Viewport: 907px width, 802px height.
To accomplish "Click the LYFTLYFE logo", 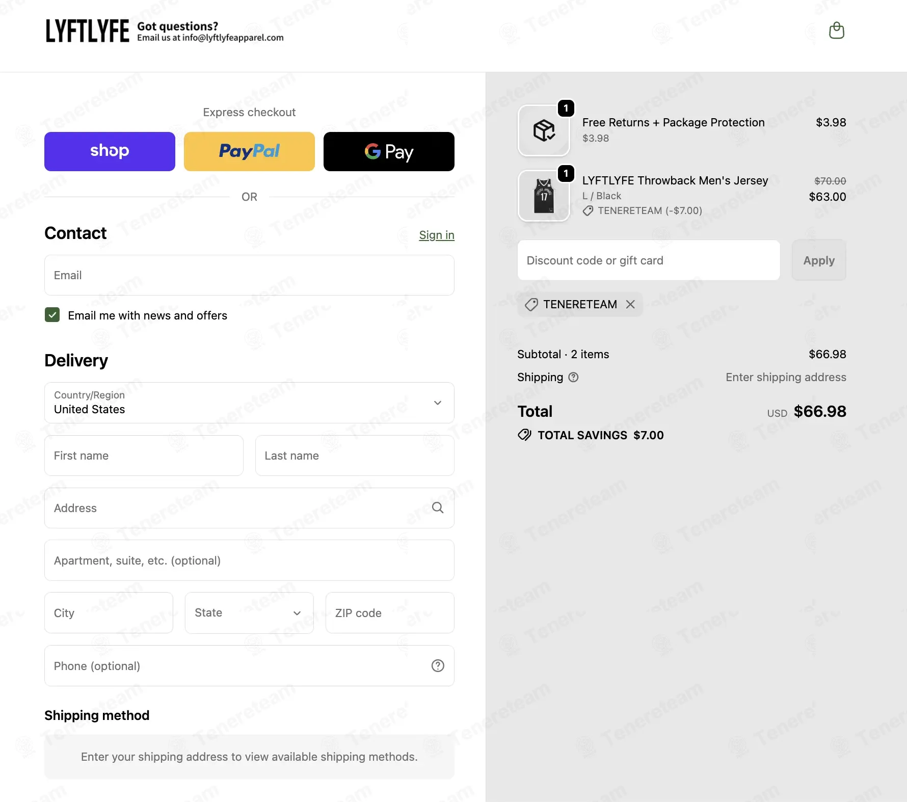I will pyautogui.click(x=87, y=31).
